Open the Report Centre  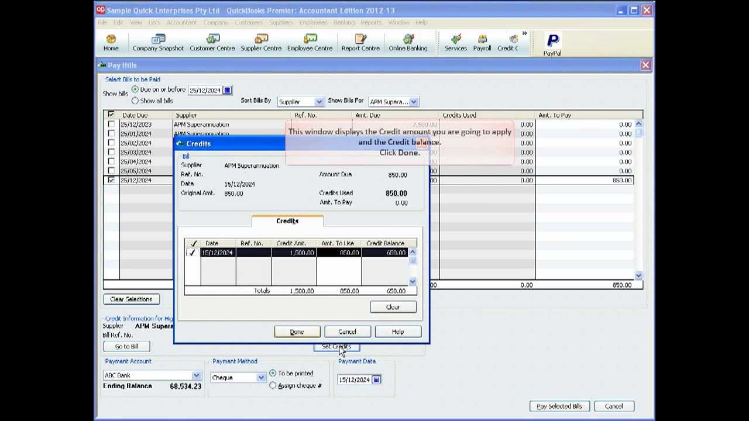360,43
